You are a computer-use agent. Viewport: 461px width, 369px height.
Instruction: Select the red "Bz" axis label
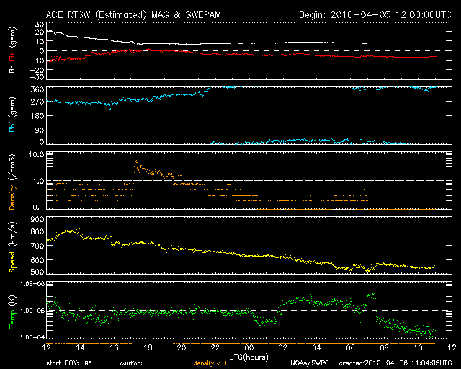12,56
